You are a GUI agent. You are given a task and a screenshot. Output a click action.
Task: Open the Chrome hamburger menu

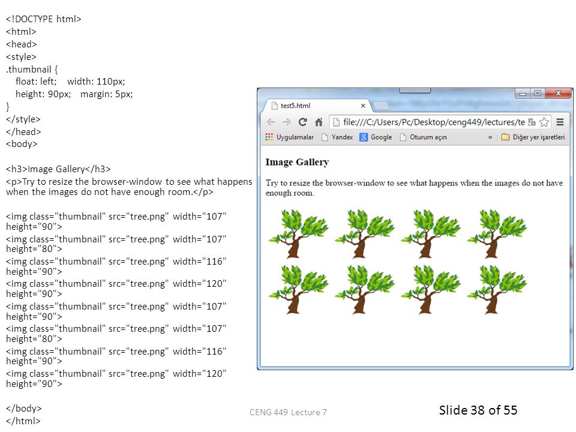tap(560, 122)
